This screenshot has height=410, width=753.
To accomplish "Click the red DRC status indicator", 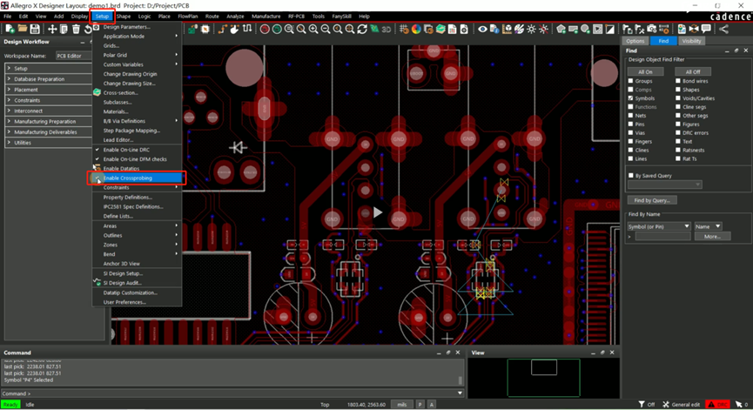I will pos(718,404).
